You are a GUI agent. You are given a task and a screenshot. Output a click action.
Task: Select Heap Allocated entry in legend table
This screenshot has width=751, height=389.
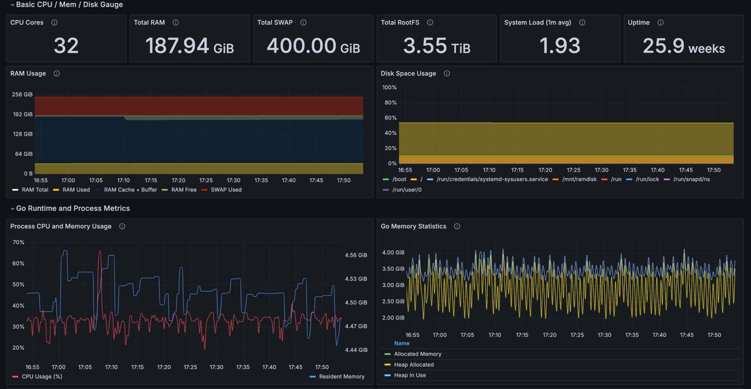tap(414, 364)
